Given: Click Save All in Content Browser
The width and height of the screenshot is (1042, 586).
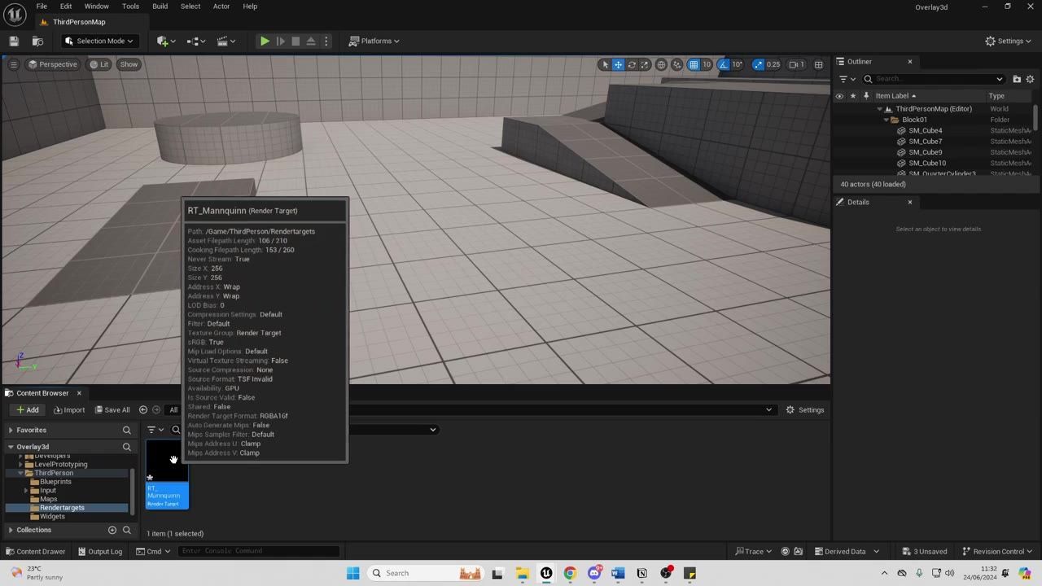Looking at the screenshot, I should [x=112, y=409].
